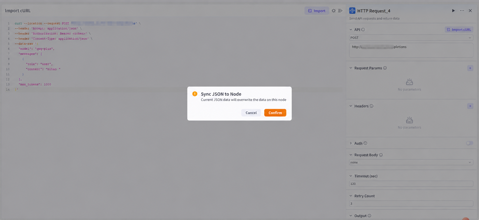Image resolution: width=479 pixels, height=220 pixels.
Task: Click the word wrap lines icon
Action: pyautogui.click(x=340, y=11)
